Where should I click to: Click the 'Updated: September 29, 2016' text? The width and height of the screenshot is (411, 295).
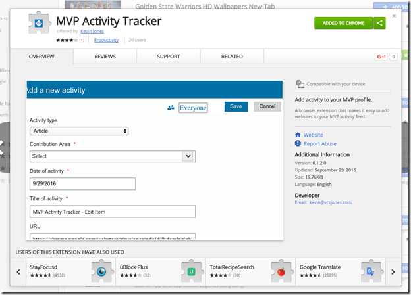[x=325, y=170]
